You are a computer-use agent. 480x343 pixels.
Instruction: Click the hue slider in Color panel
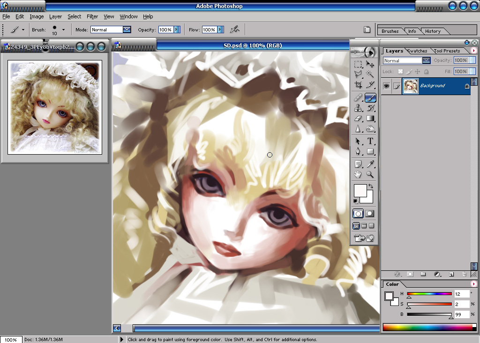[x=429, y=294]
